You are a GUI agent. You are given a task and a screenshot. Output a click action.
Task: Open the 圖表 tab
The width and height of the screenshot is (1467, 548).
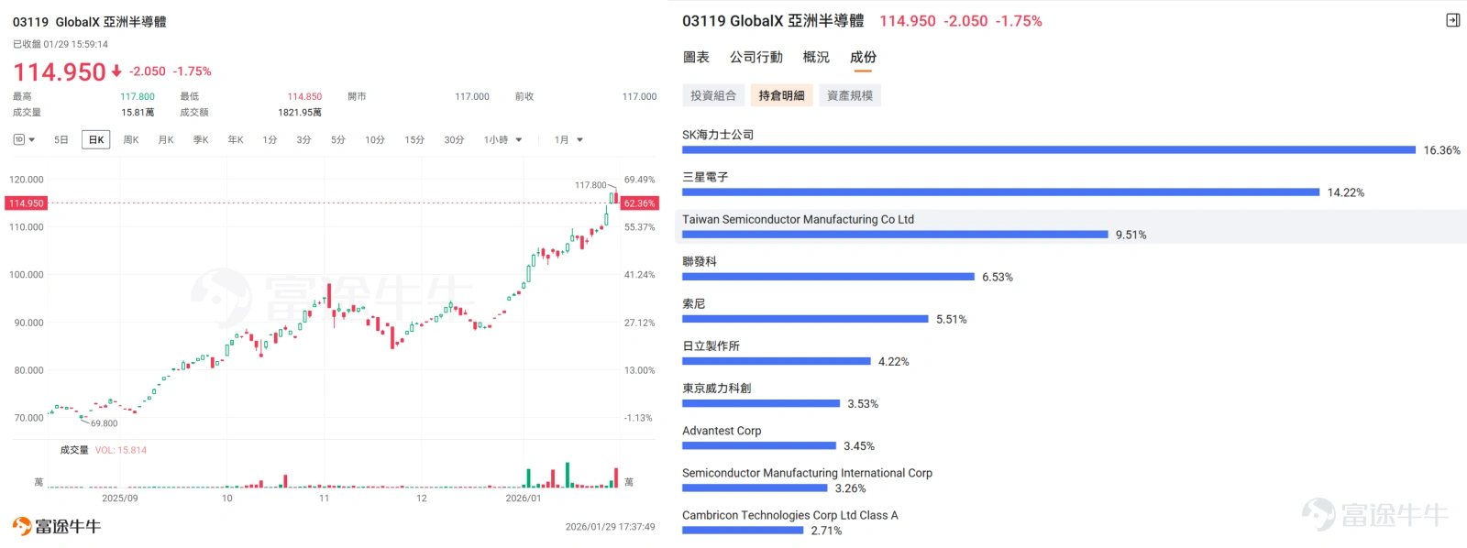[696, 57]
